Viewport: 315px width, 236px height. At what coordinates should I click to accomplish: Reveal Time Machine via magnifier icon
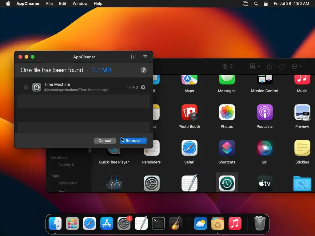[x=143, y=87]
